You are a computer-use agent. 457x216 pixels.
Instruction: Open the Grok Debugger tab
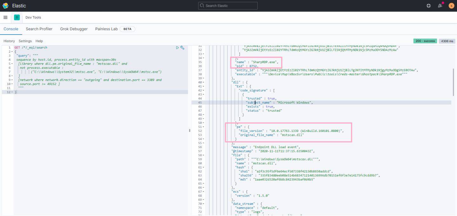point(74,29)
